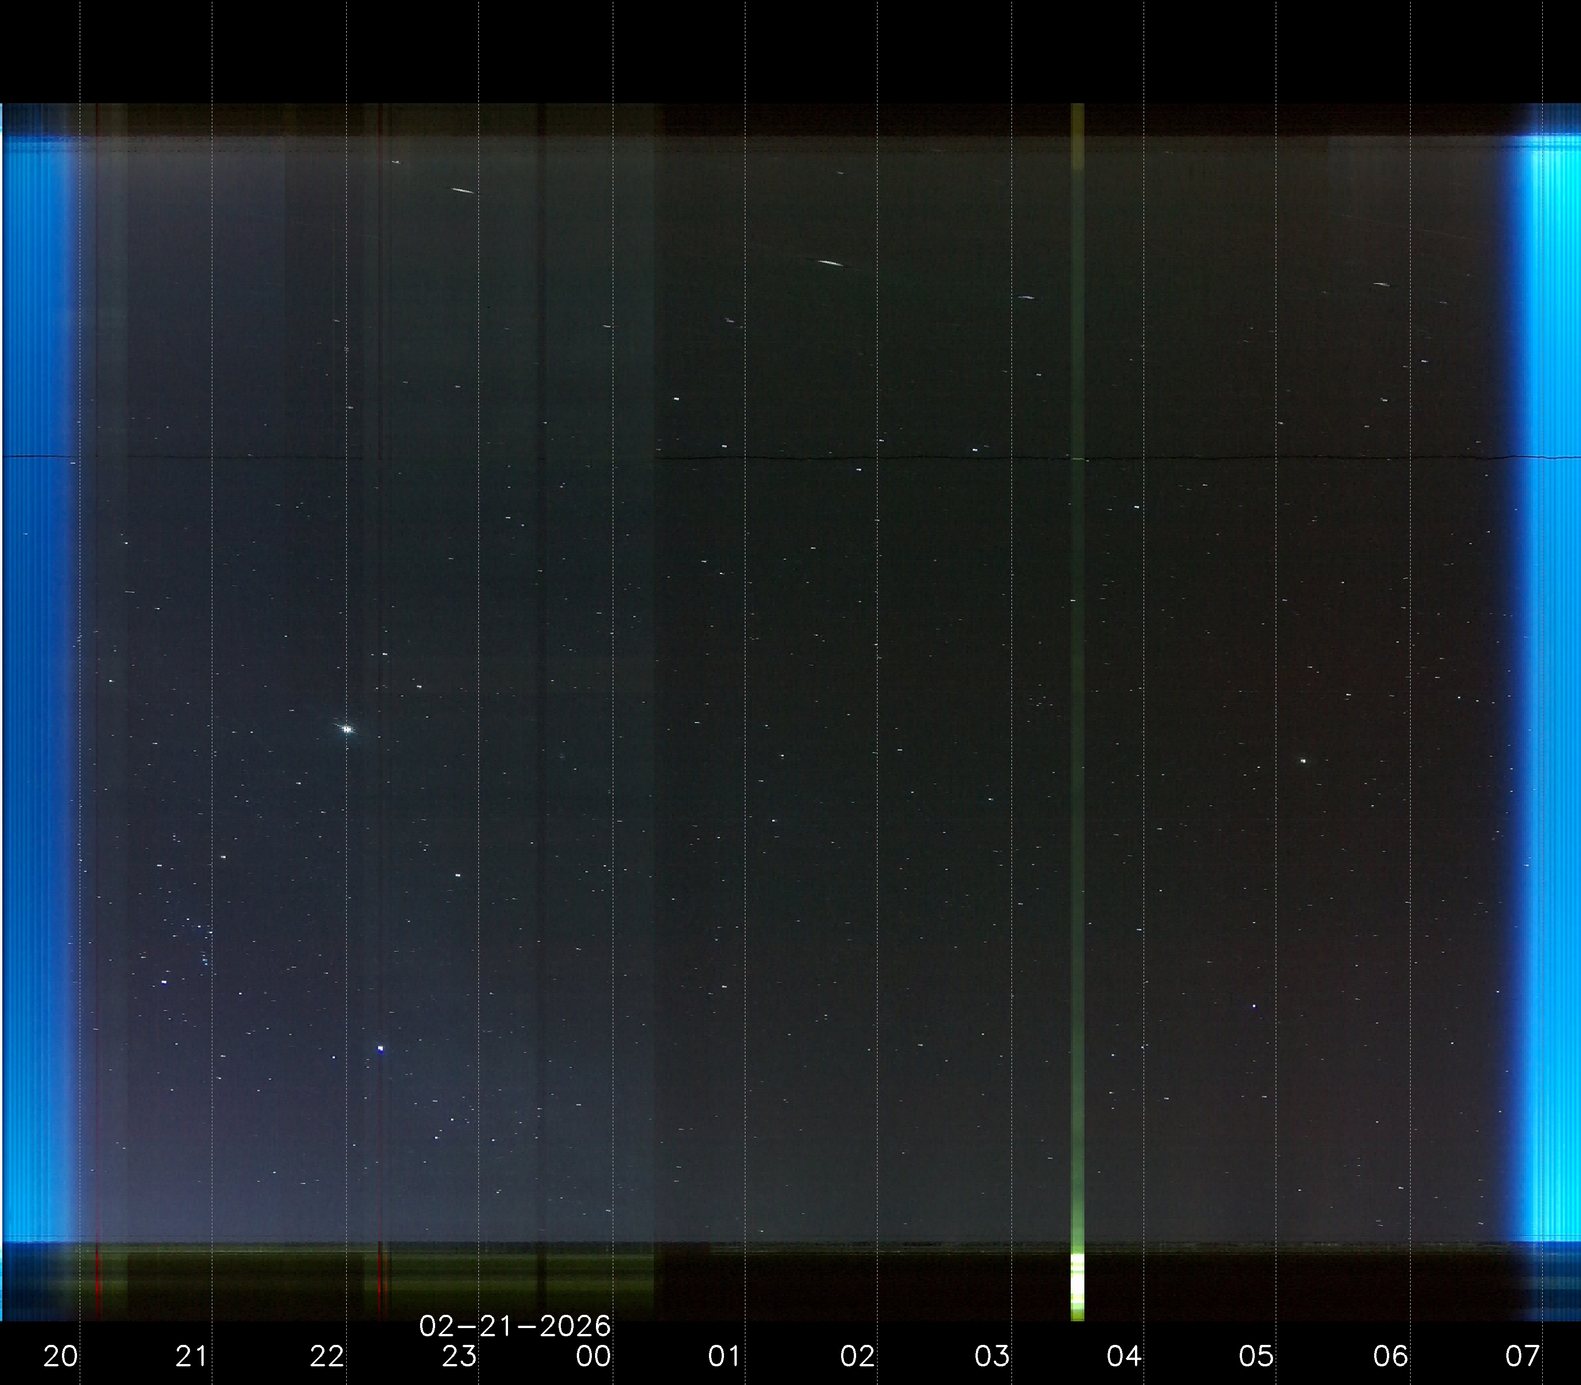Click the 01 hour label
Screen dimensions: 1581x1385
[724, 1356]
